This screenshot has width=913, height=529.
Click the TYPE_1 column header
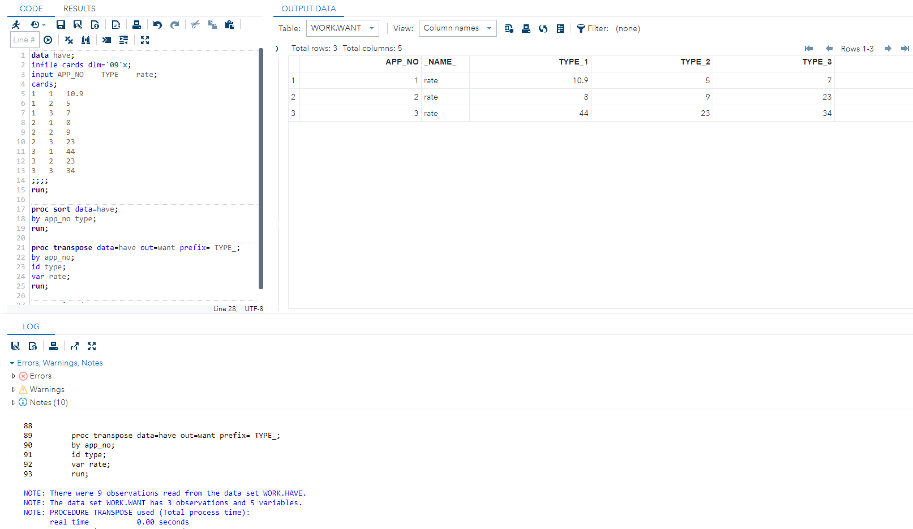pyautogui.click(x=573, y=62)
